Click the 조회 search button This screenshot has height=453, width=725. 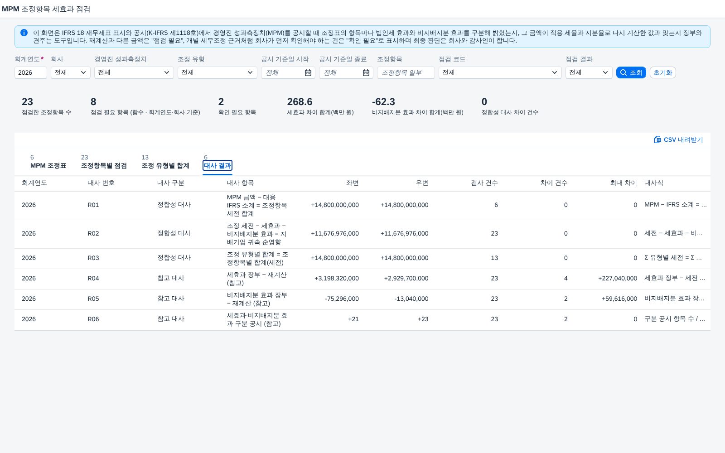pyautogui.click(x=631, y=72)
